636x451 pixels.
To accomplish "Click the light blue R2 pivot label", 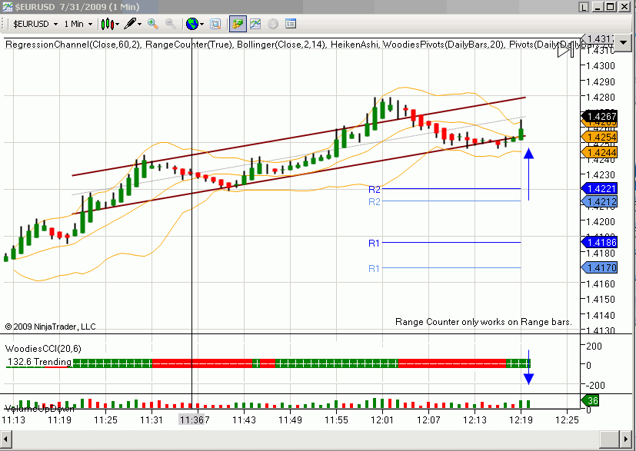I will click(x=375, y=201).
